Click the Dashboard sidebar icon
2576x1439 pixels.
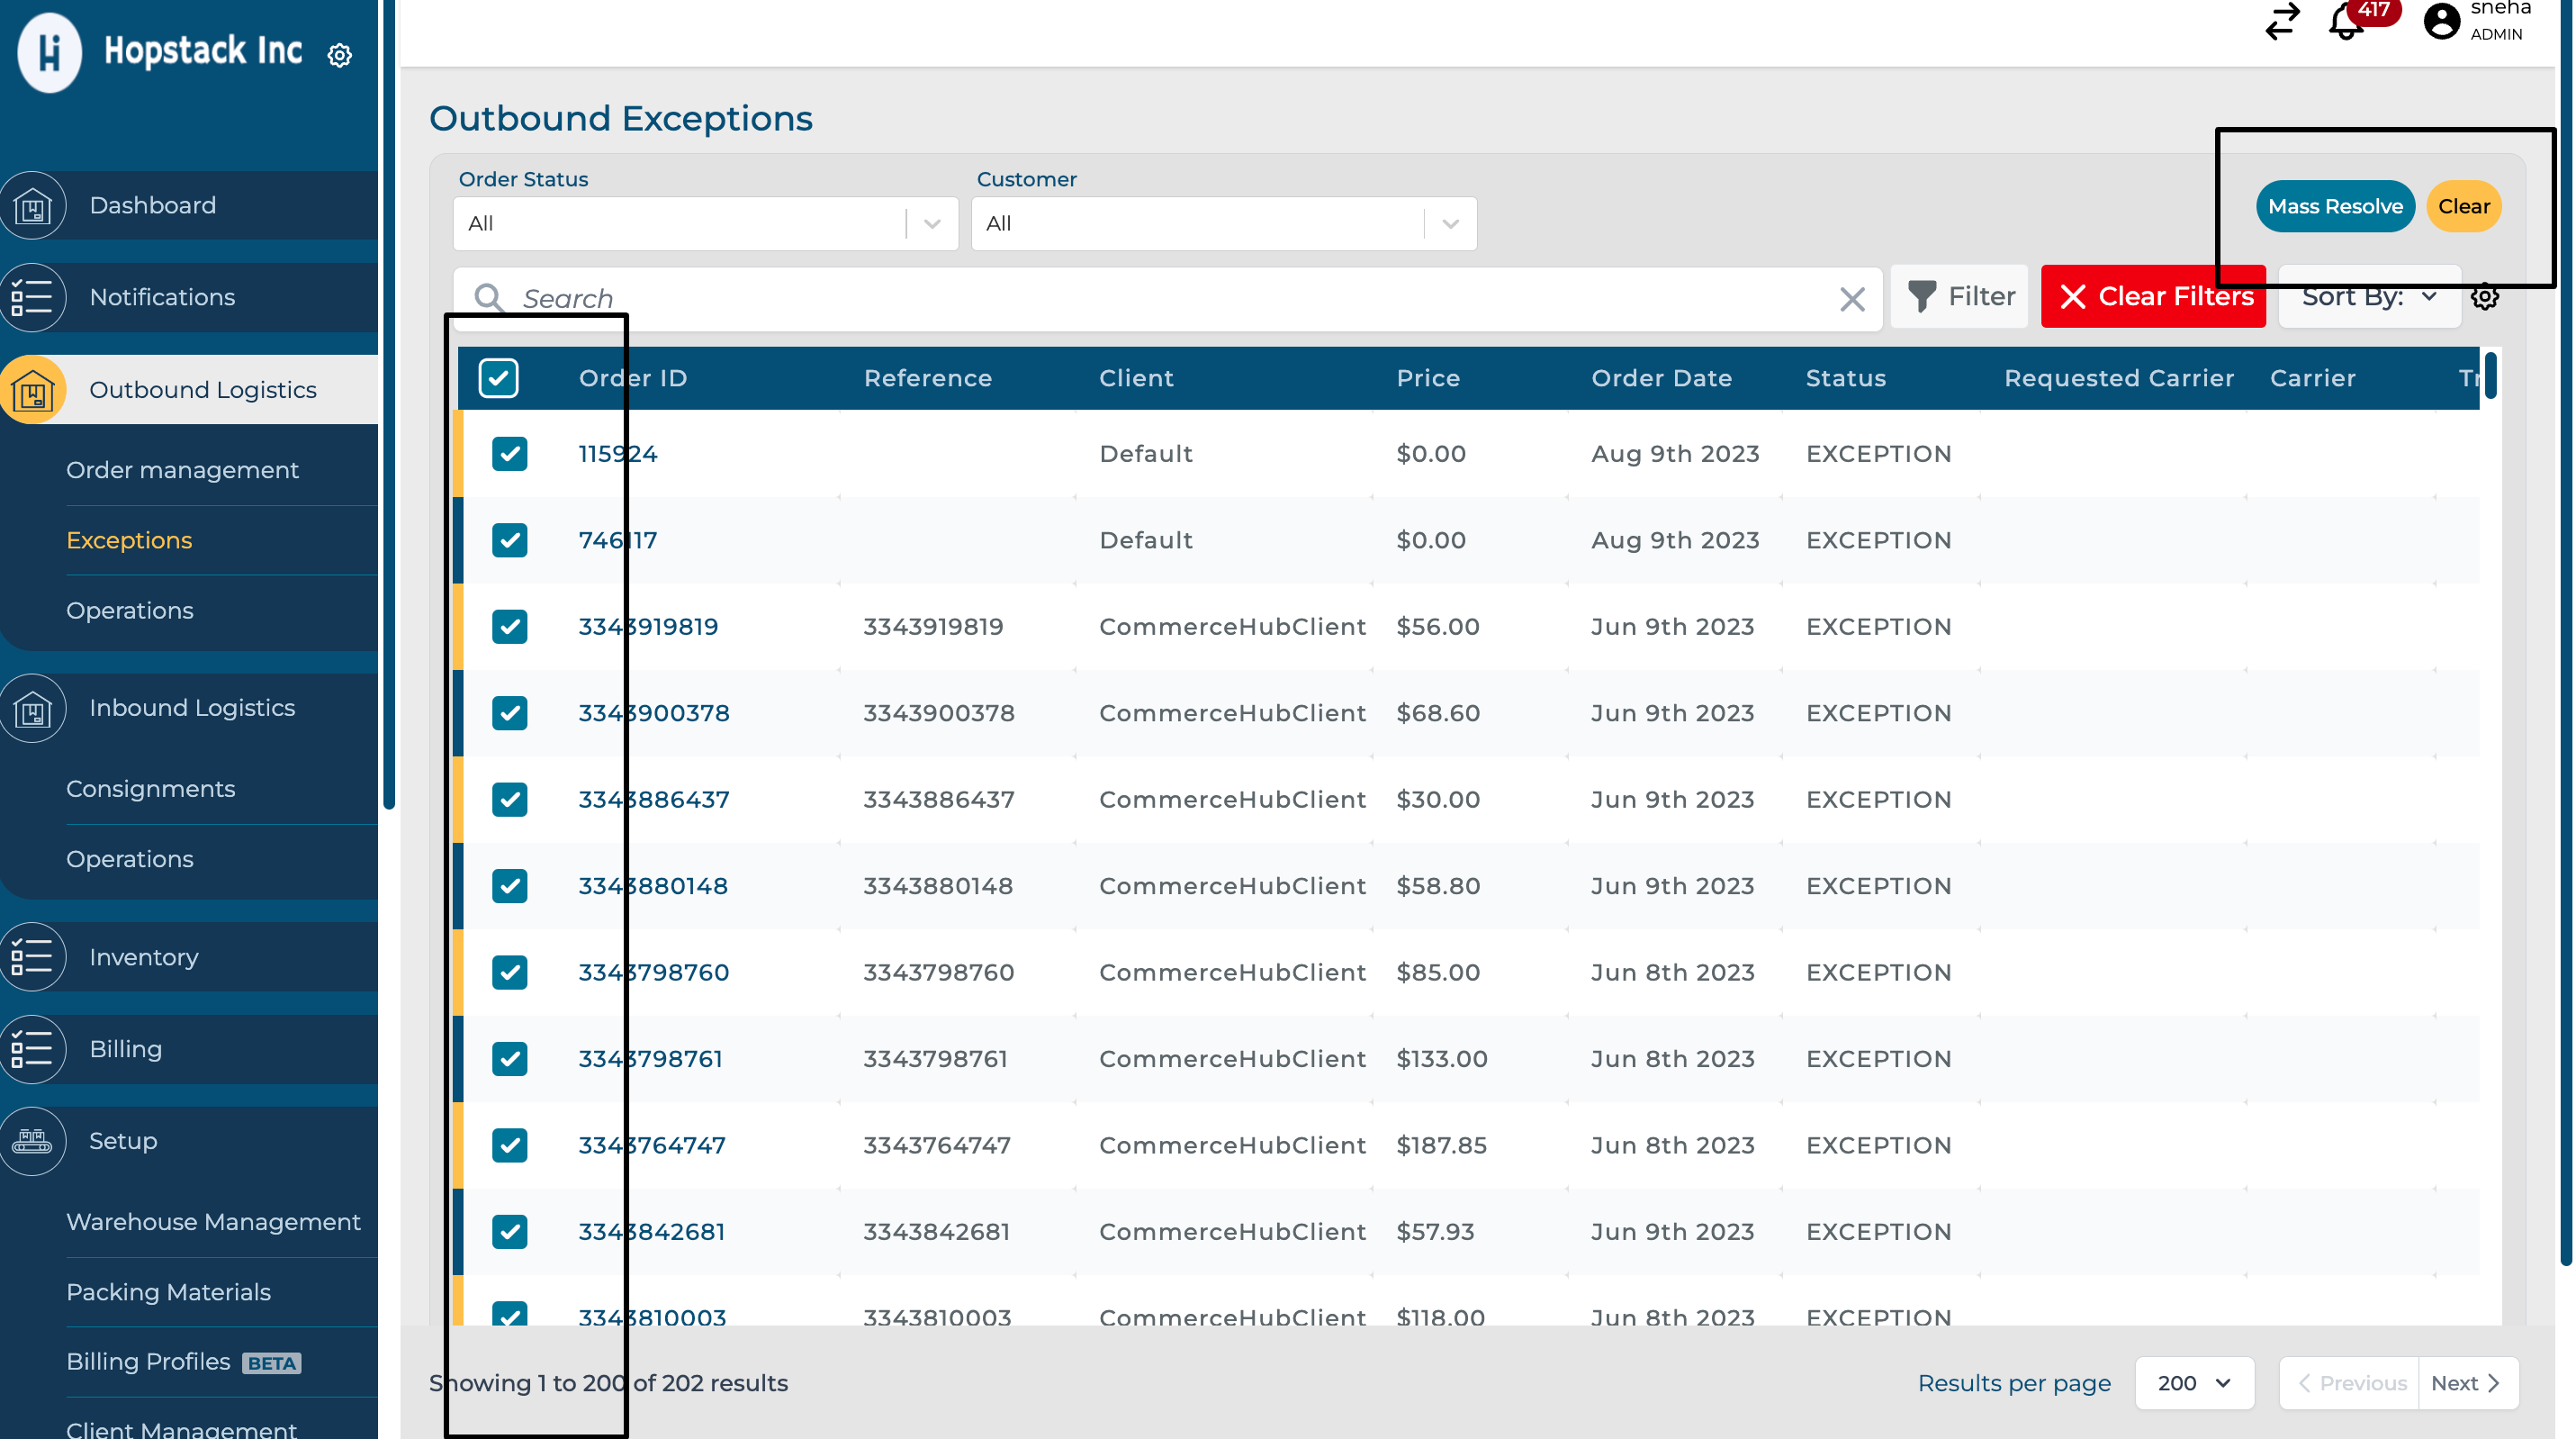click(33, 206)
